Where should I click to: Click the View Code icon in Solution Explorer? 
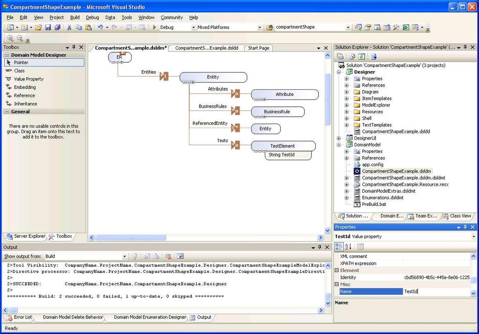374,57
